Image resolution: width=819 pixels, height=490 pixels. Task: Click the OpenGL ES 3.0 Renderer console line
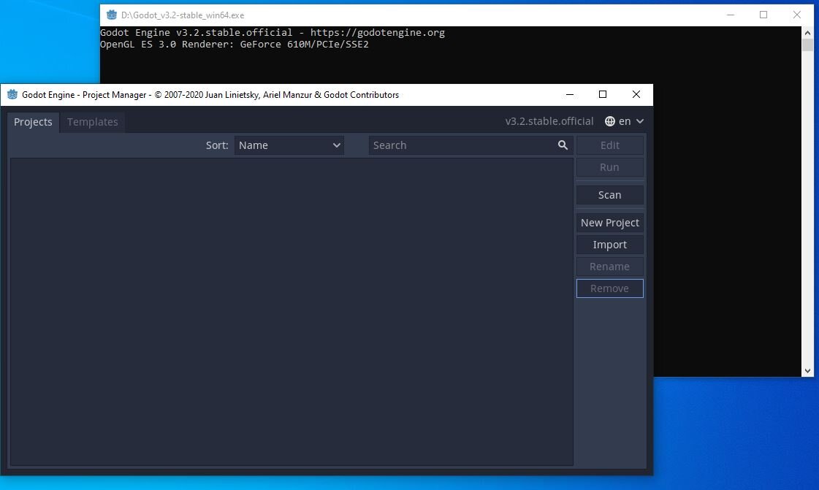point(235,45)
